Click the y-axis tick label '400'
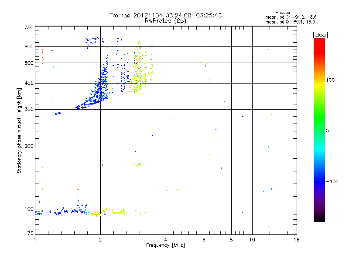 click(x=29, y=83)
